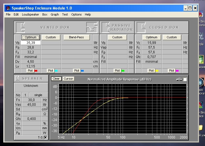Click the yellow plot color swatch
This screenshot has height=146, width=205.
[x=157, y=71]
